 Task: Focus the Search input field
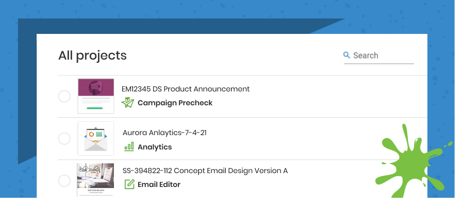pyautogui.click(x=382, y=55)
